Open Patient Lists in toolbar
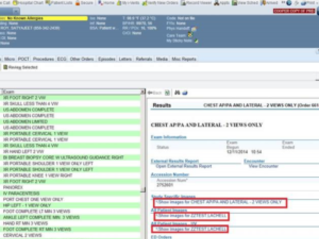Viewport: 319px width, 239px height. pyautogui.click(x=61, y=3)
